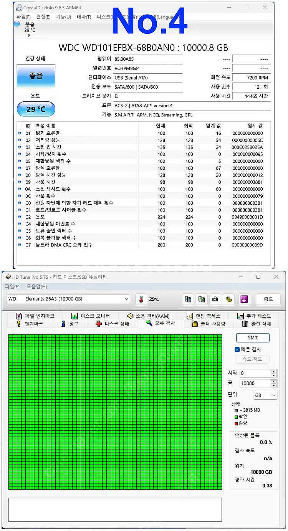Viewport: 288px width, 531px height.
Task: Click the 좋음 health status button
Action: tap(36, 76)
